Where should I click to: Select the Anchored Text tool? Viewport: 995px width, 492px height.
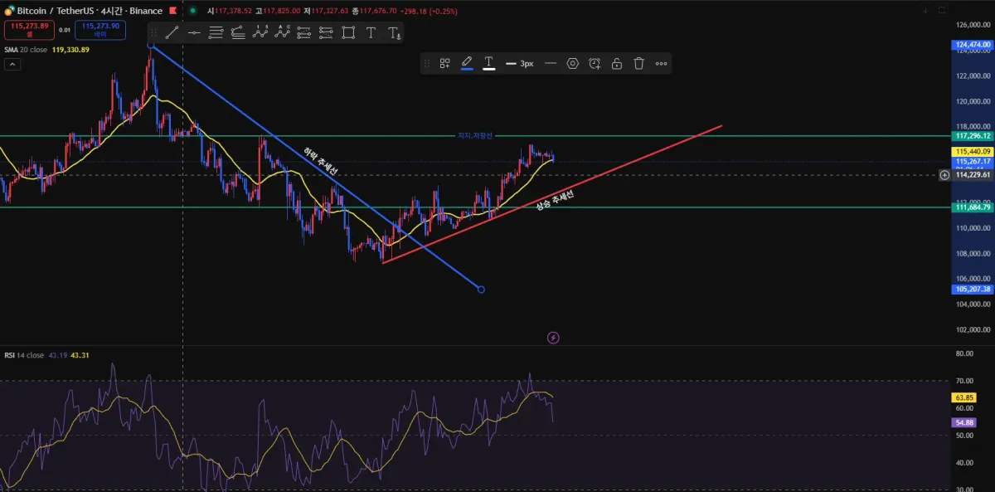(x=394, y=32)
